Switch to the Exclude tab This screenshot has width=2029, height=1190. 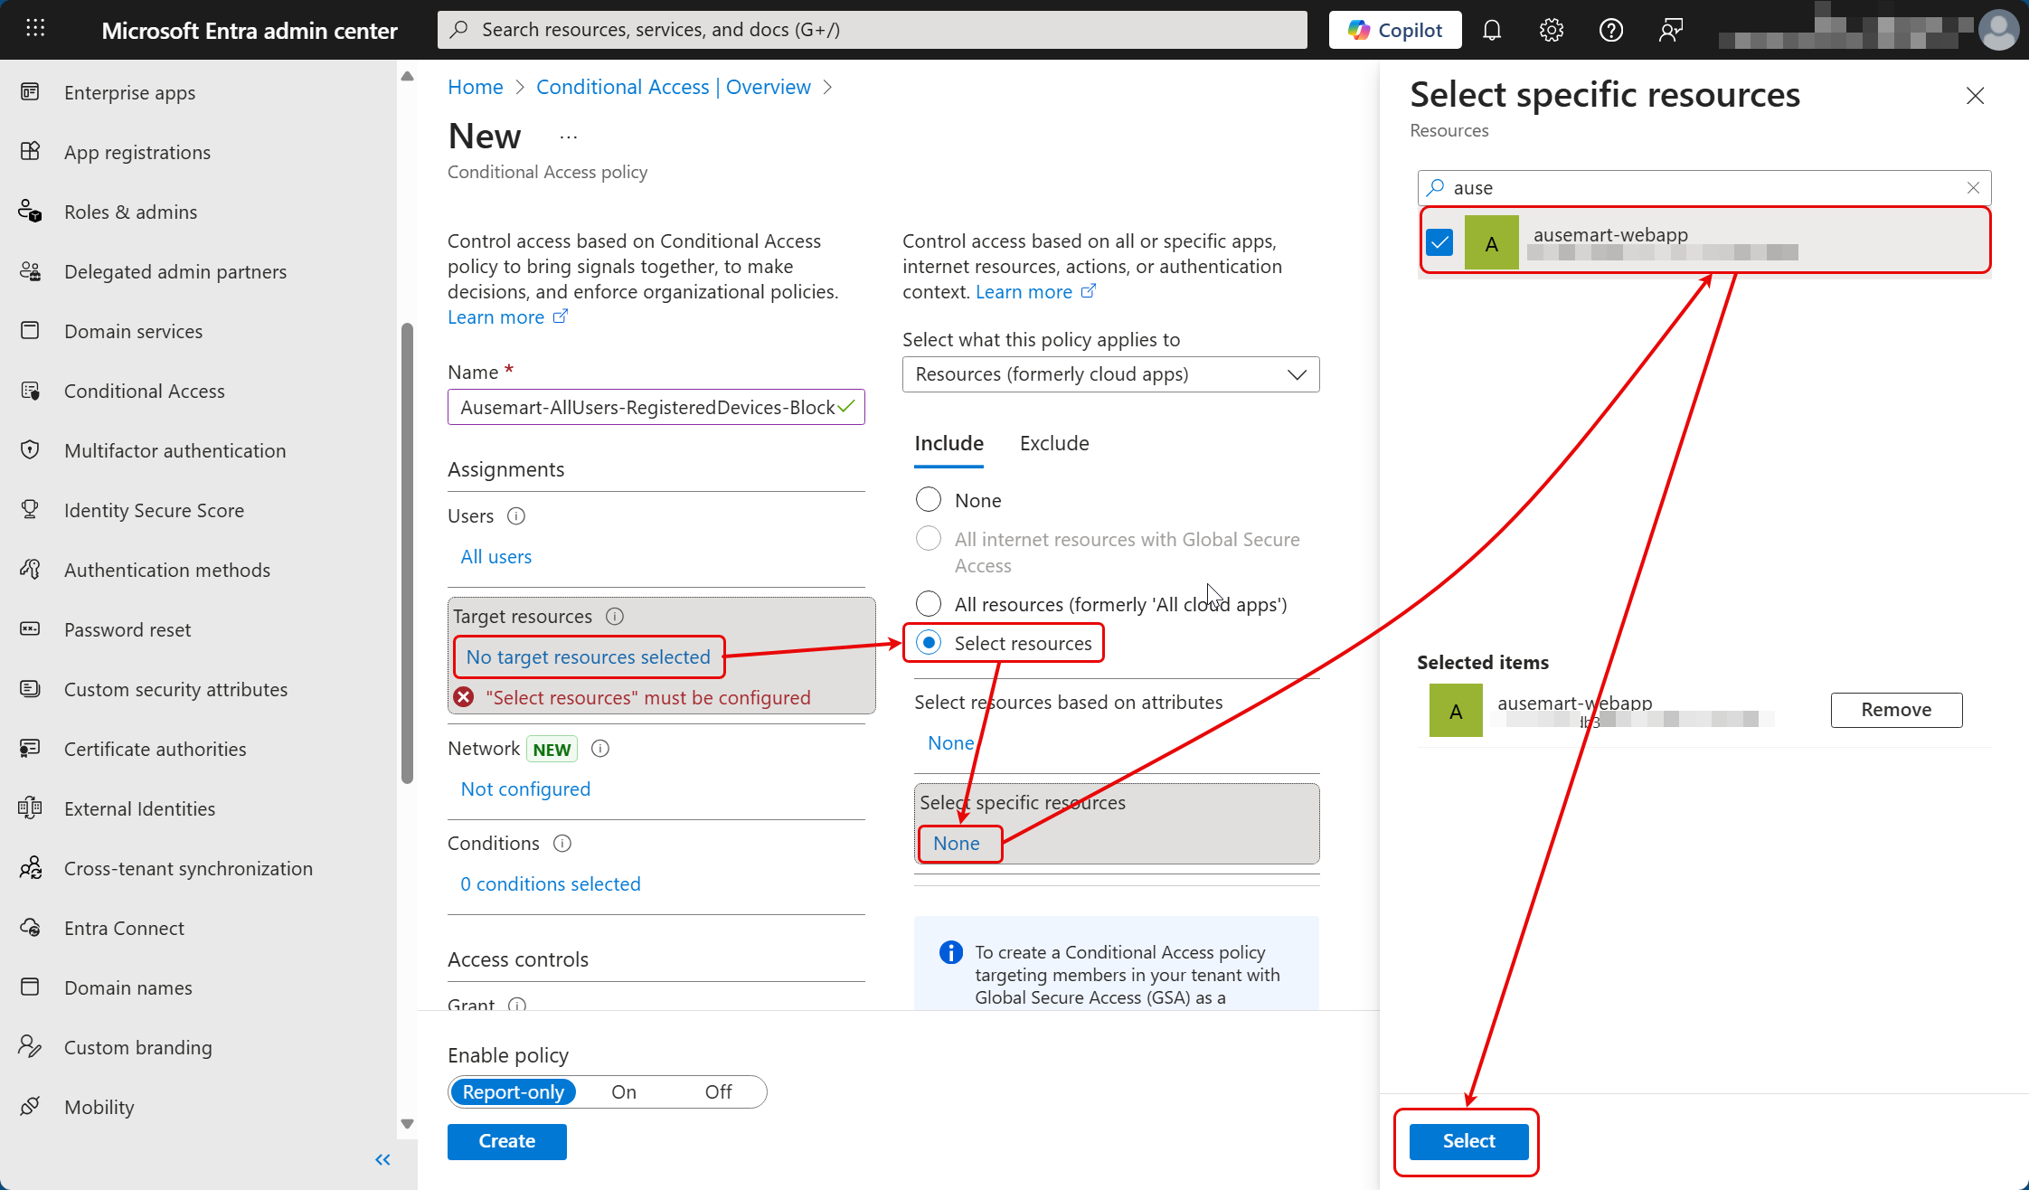coord(1054,443)
